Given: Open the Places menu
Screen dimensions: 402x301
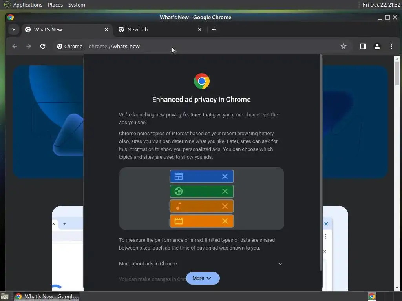Looking at the screenshot, I should point(55,5).
